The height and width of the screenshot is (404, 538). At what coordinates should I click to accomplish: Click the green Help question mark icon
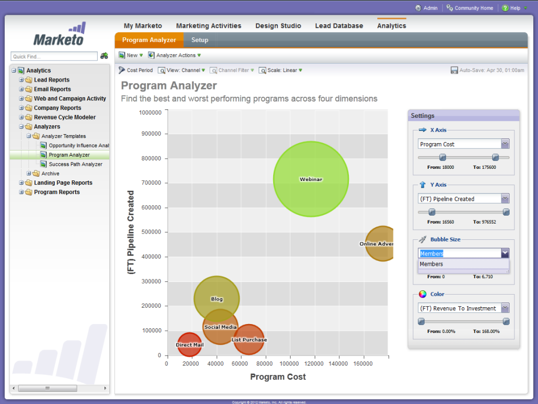tap(505, 8)
